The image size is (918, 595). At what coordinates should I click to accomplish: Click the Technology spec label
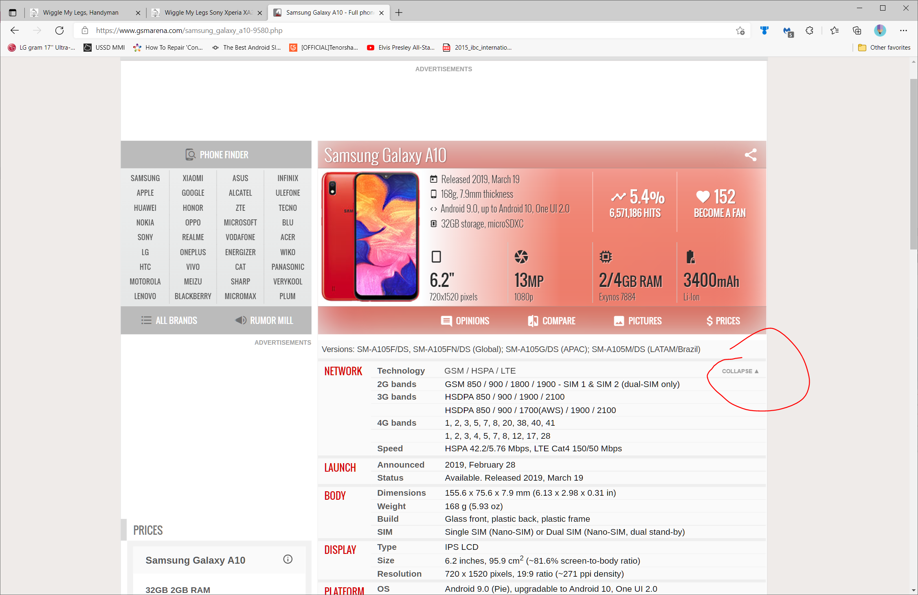[401, 371]
